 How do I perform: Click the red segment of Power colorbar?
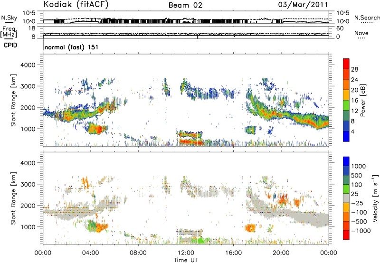[346, 64]
